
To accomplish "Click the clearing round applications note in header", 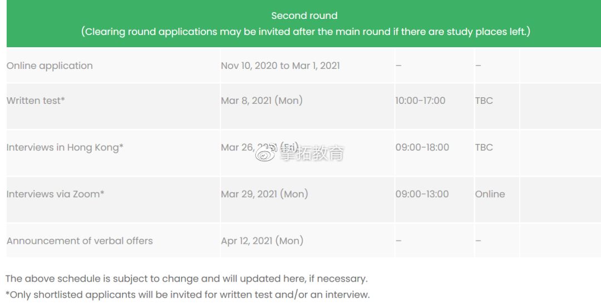I will point(306,32).
